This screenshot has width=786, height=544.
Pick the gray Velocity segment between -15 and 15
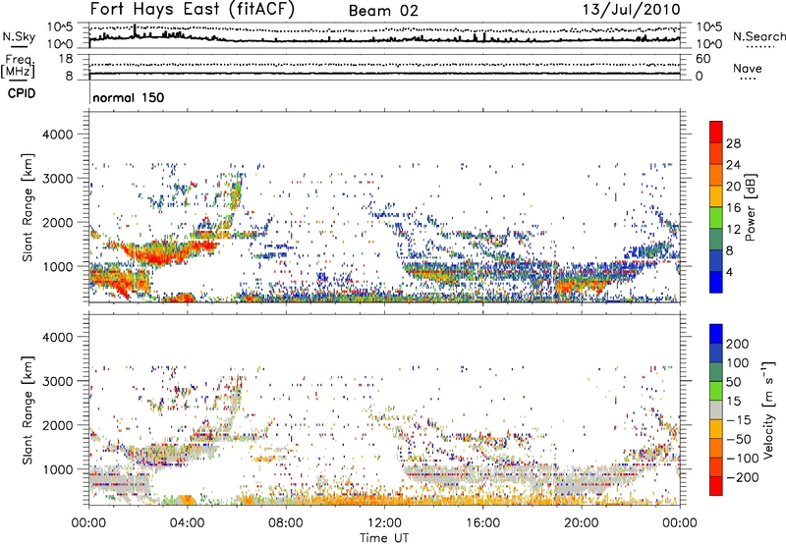pos(716,409)
